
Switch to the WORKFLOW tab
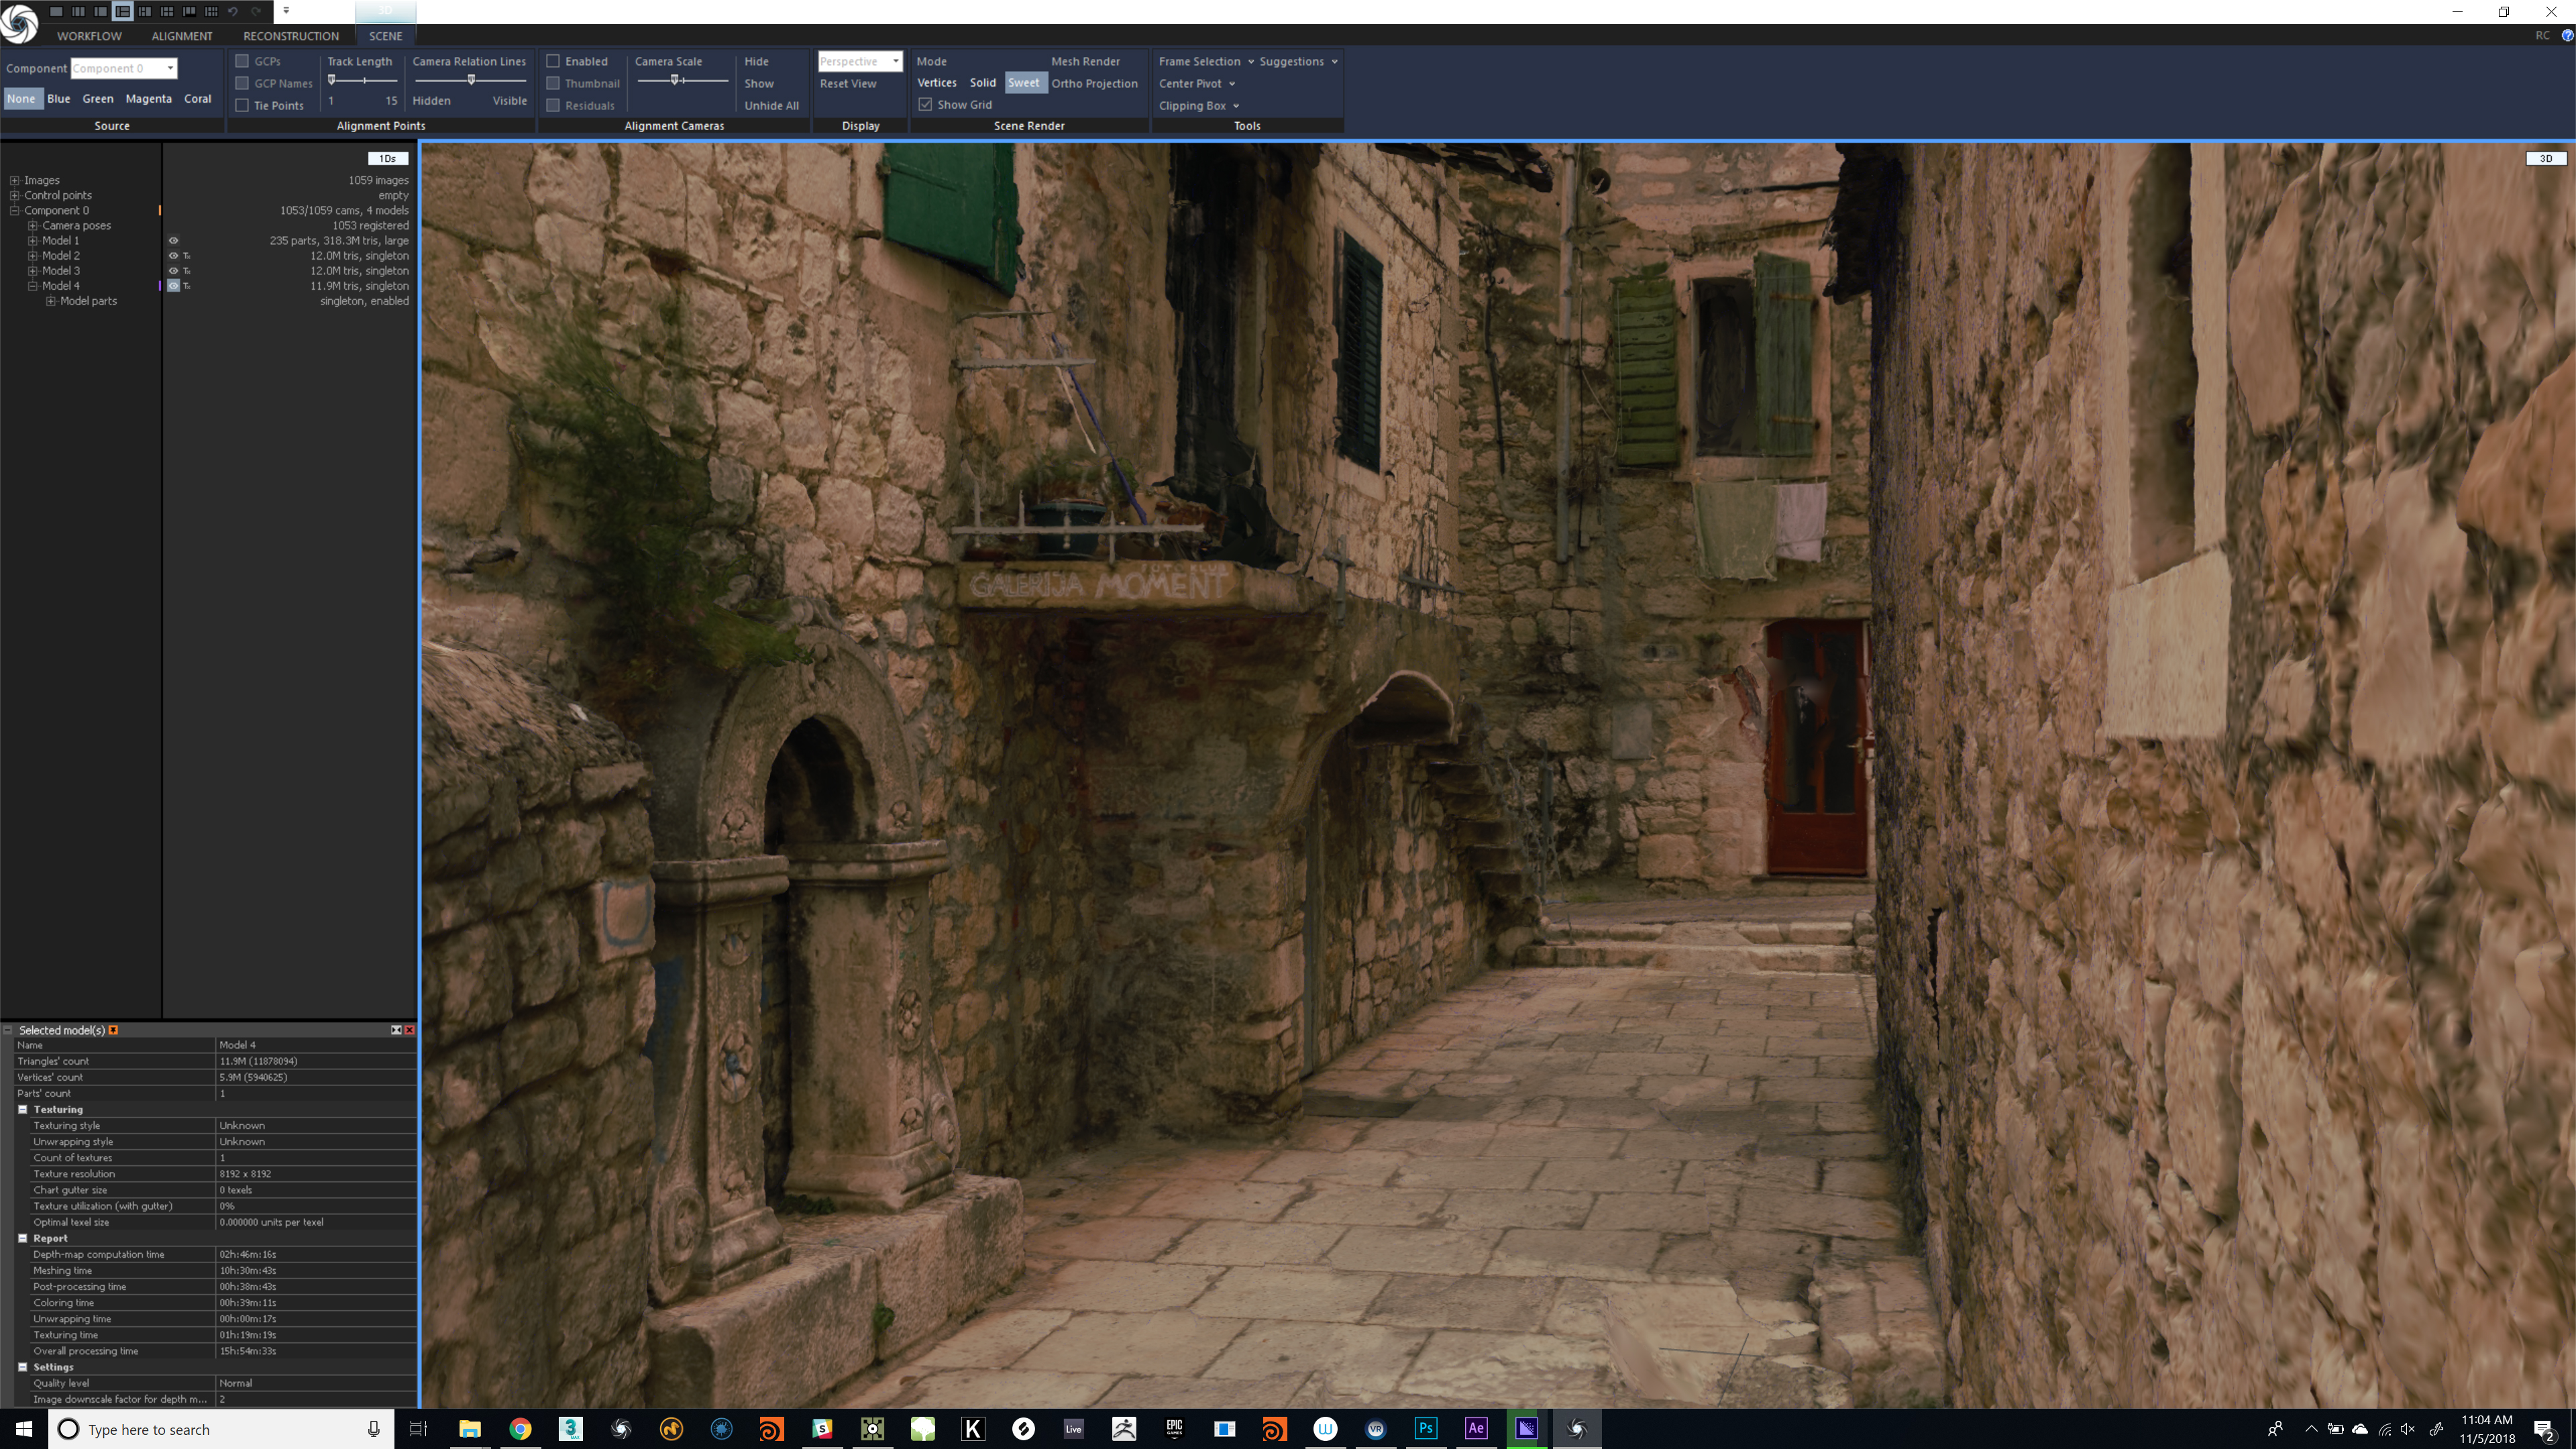coord(89,36)
